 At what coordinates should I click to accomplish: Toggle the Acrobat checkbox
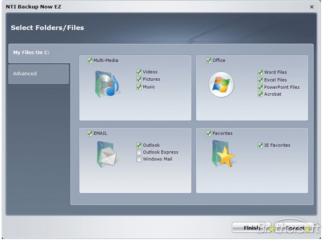[260, 94]
